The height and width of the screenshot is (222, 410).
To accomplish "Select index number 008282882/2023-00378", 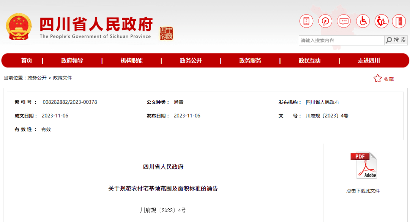I will 70,102.
